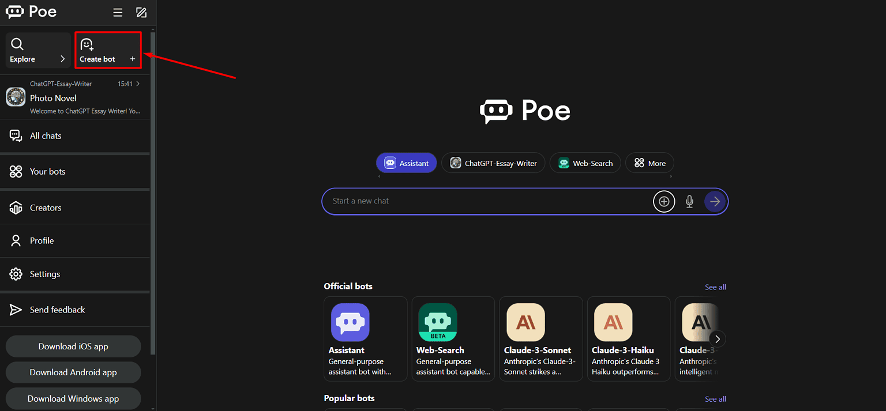Screen dimensions: 886x411
Task: Switch to the Assistant bot tab
Action: pyautogui.click(x=406, y=163)
